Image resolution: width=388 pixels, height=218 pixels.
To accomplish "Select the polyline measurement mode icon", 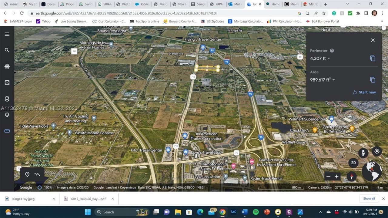I will click(x=37, y=174).
